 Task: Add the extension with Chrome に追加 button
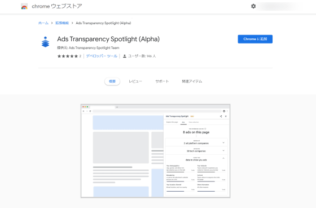point(255,39)
